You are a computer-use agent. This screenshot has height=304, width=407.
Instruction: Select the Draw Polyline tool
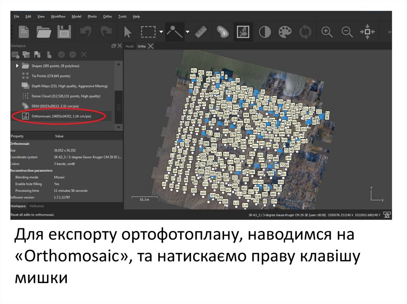[174, 32]
